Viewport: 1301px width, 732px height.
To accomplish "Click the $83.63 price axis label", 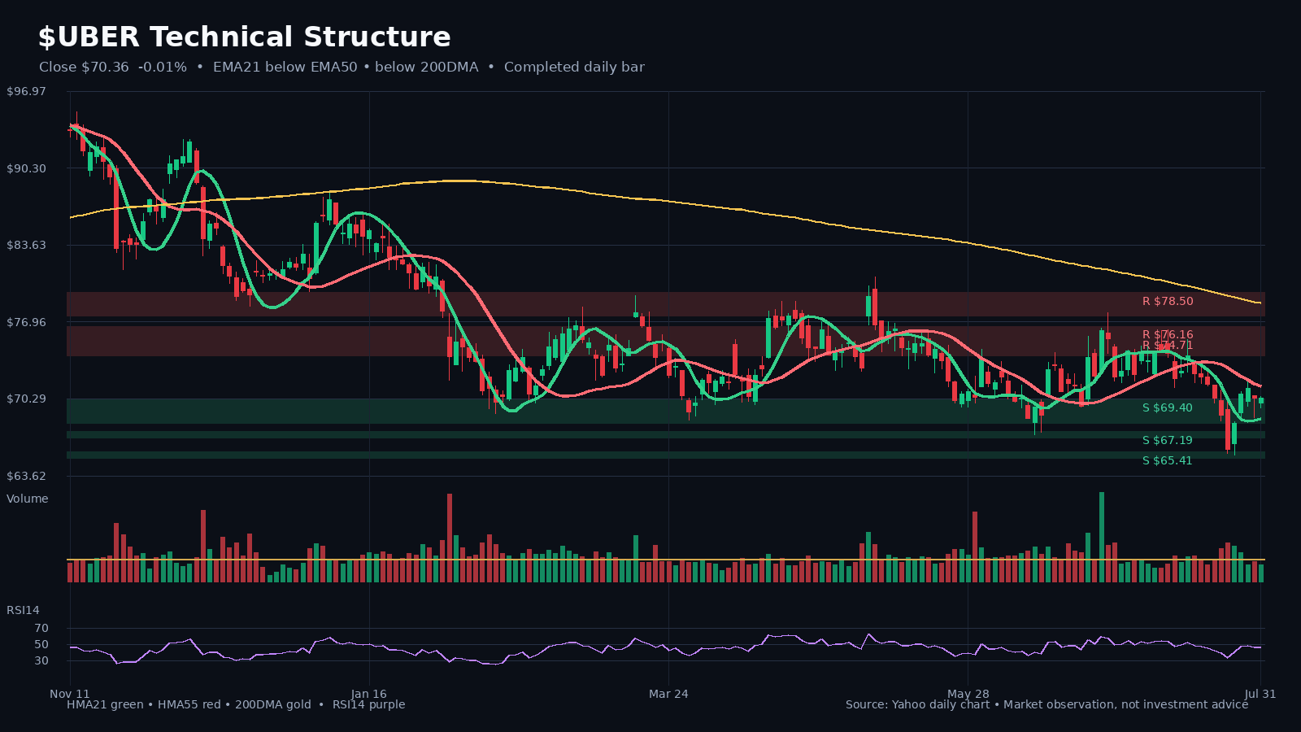I will pyautogui.click(x=27, y=245).
